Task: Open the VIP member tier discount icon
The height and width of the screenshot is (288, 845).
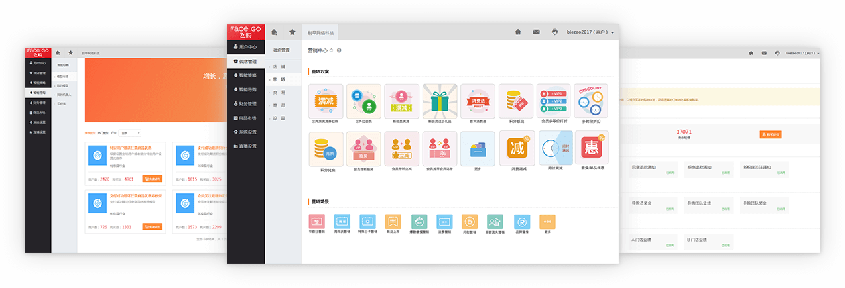Action: (x=554, y=101)
